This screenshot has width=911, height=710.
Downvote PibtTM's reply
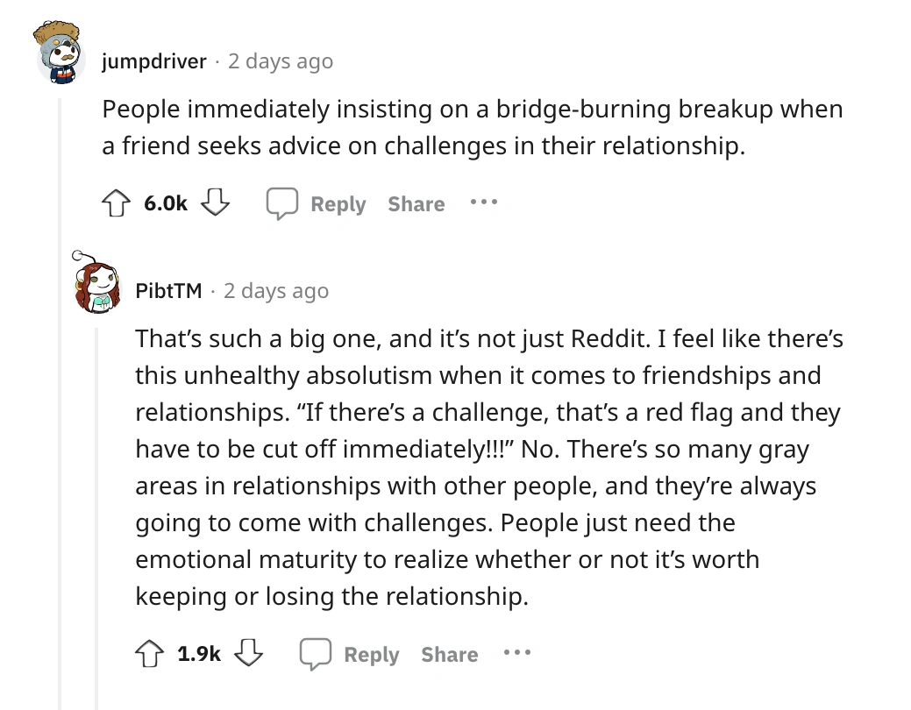pos(249,654)
